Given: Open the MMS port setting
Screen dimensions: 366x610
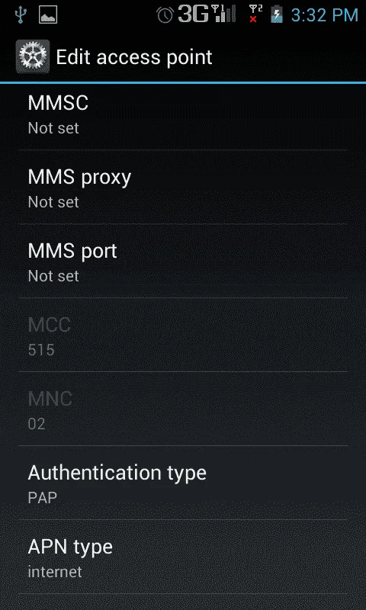Looking at the screenshot, I should (183, 261).
